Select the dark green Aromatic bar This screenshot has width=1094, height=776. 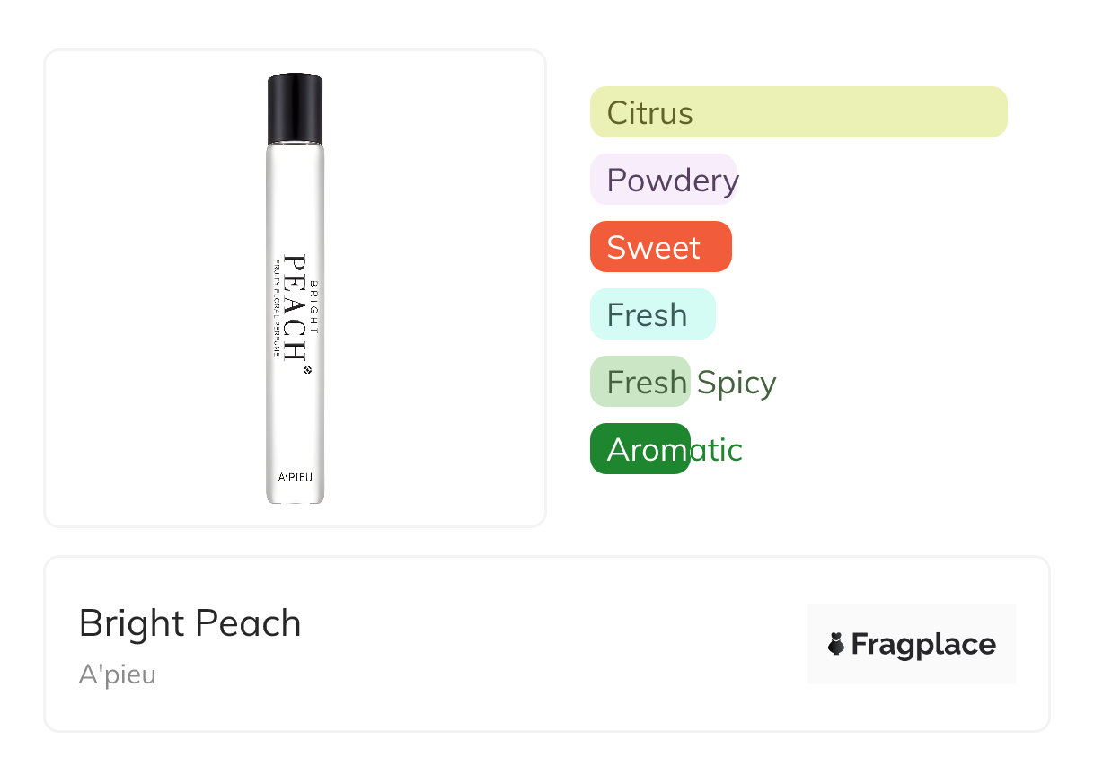pyautogui.click(x=640, y=449)
